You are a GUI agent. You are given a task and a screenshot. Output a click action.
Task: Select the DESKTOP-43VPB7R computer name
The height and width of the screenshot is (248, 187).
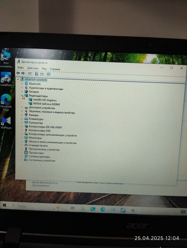click(36, 80)
